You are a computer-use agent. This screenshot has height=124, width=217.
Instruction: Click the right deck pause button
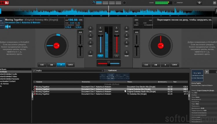click(156, 65)
